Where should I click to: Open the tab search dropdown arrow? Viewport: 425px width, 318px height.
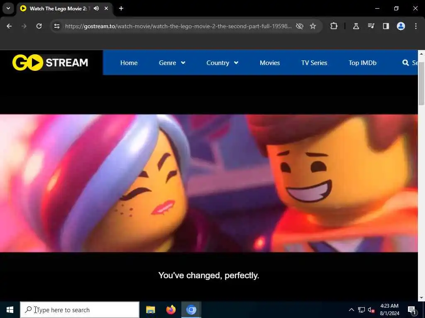[x=8, y=8]
